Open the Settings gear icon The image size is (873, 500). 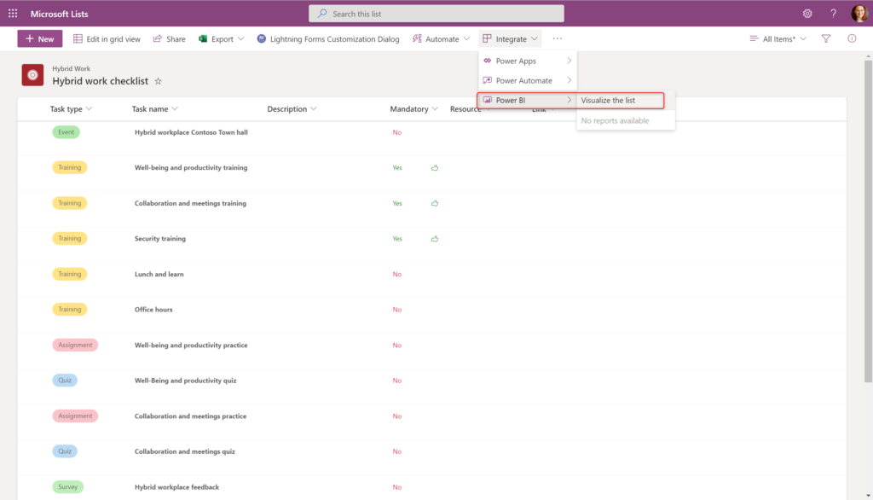click(x=807, y=14)
